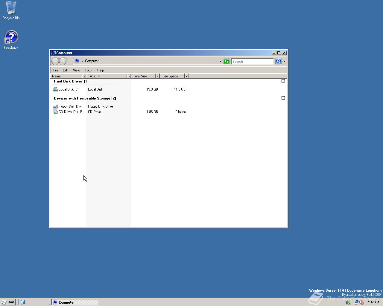Sort by the Type column header
The width and height of the screenshot is (383, 306).
107,76
